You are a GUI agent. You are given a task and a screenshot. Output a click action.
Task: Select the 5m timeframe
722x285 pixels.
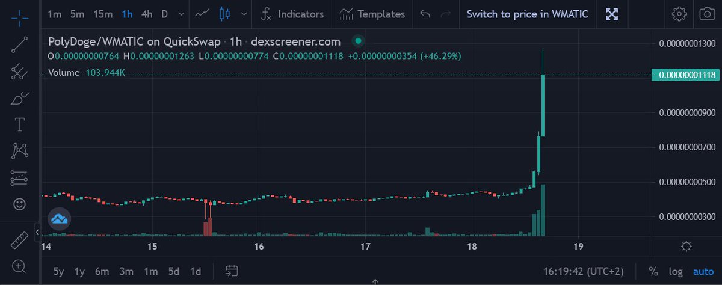[77, 14]
